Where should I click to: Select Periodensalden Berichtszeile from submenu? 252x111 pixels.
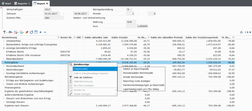pyautogui.click(x=141, y=73)
